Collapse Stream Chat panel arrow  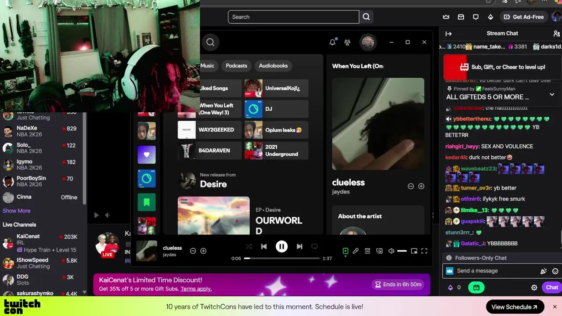448,33
